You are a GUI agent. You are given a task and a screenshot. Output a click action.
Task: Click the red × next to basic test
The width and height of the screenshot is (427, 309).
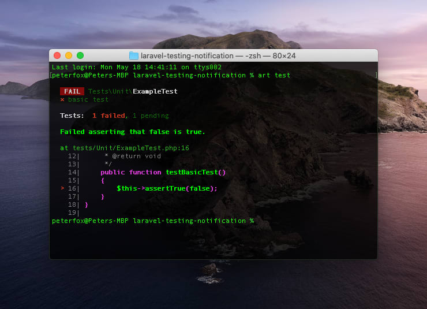(x=62, y=100)
